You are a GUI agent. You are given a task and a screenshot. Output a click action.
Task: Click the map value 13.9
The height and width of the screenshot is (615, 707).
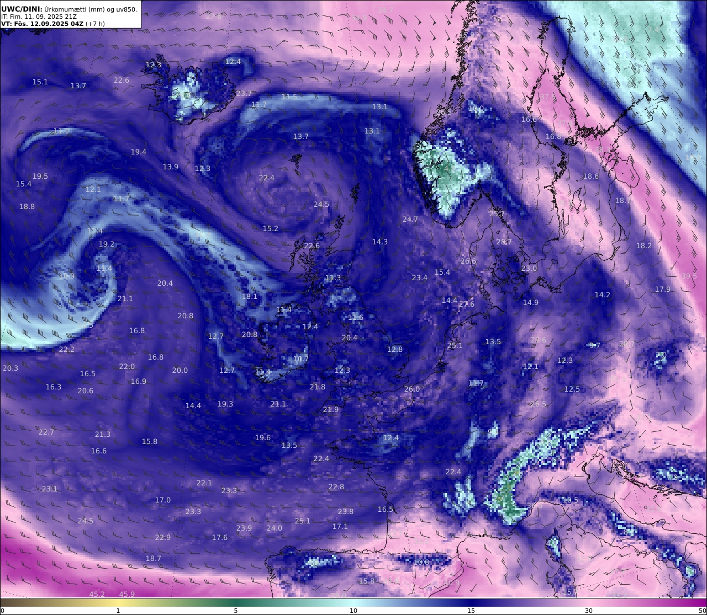[x=171, y=167]
